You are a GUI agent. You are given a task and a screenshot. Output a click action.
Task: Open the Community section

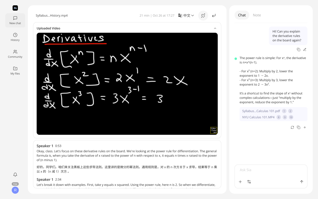coord(15,54)
